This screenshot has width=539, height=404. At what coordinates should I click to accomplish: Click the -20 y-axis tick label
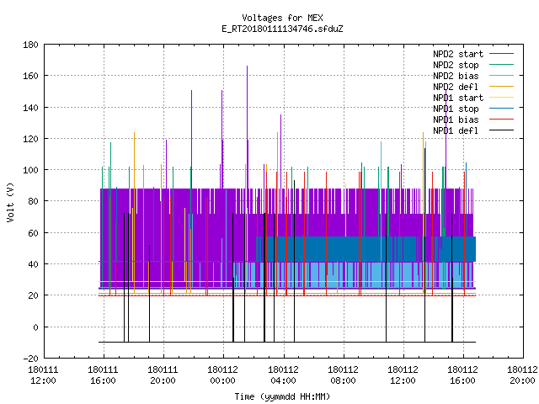click(x=30, y=359)
